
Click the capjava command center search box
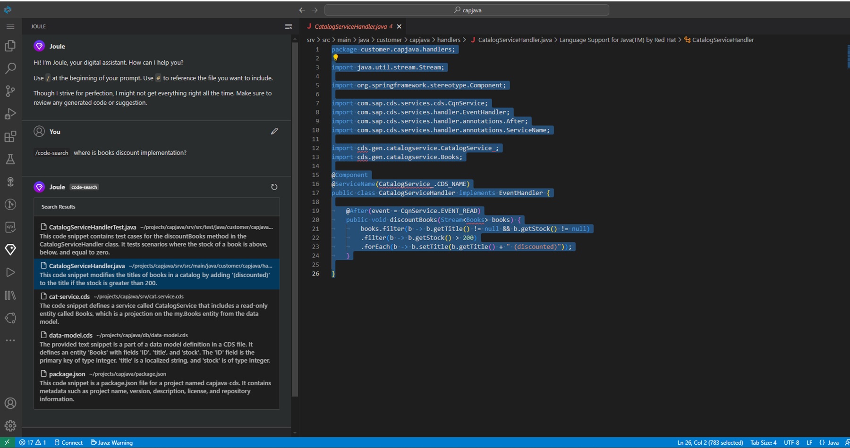[467, 10]
